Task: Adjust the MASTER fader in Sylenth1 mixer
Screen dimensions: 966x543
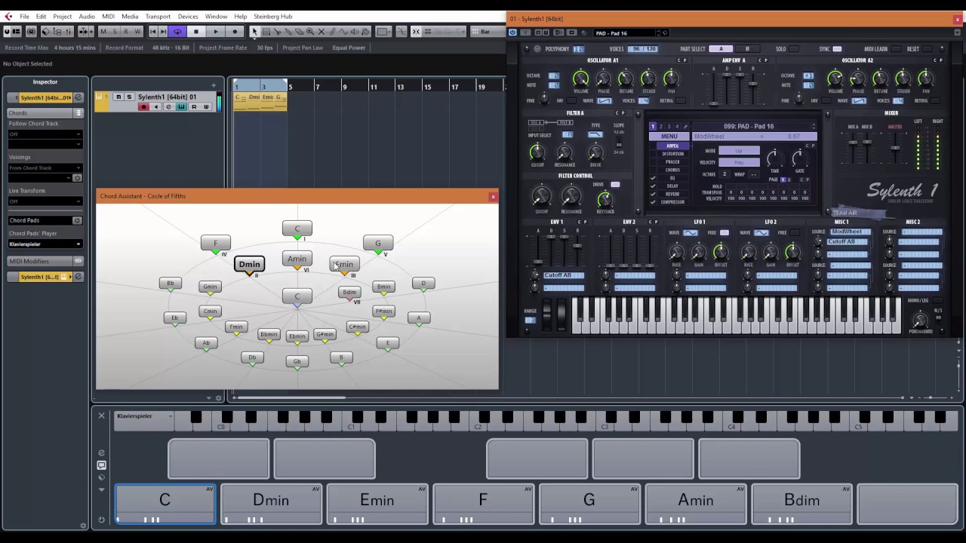Action: click(895, 147)
